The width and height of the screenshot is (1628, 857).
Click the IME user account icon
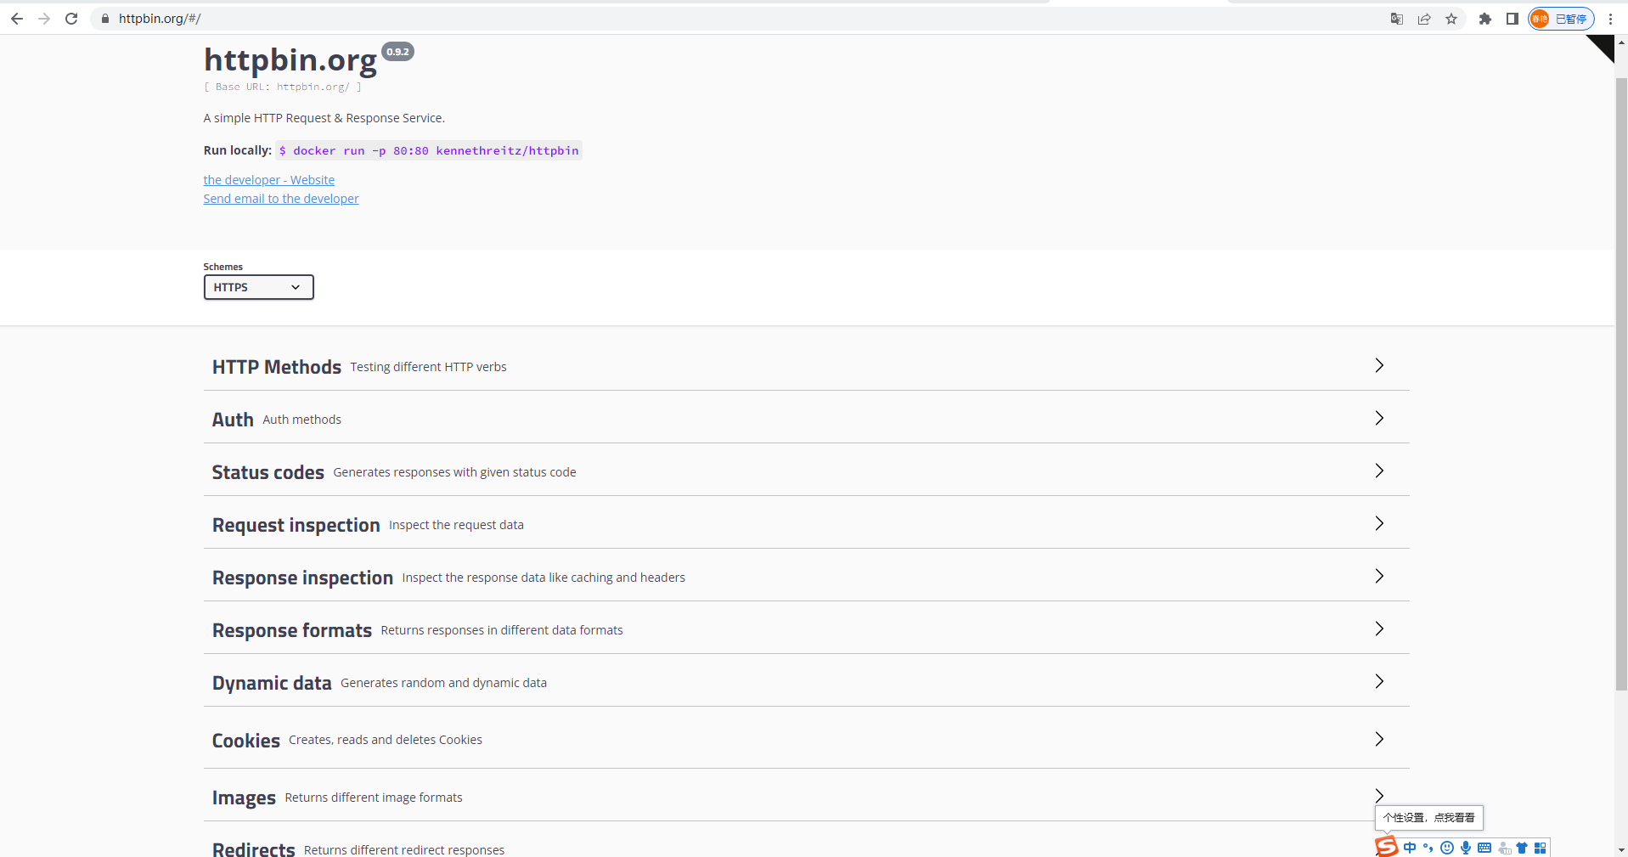click(1504, 848)
